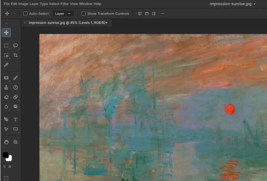Click the red sun in the painting
The width and height of the screenshot is (267, 181).
coord(230,109)
